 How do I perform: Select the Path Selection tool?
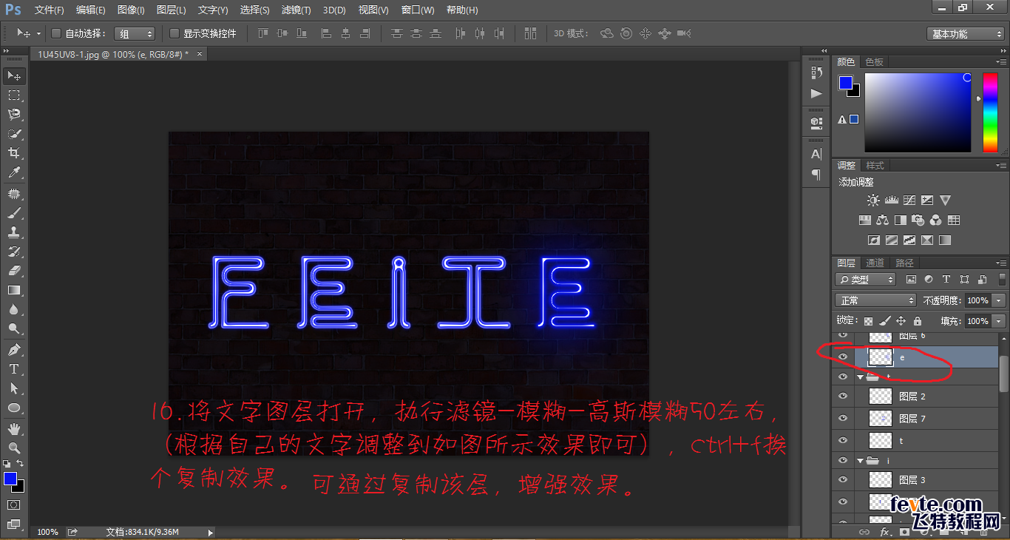pyautogui.click(x=14, y=388)
